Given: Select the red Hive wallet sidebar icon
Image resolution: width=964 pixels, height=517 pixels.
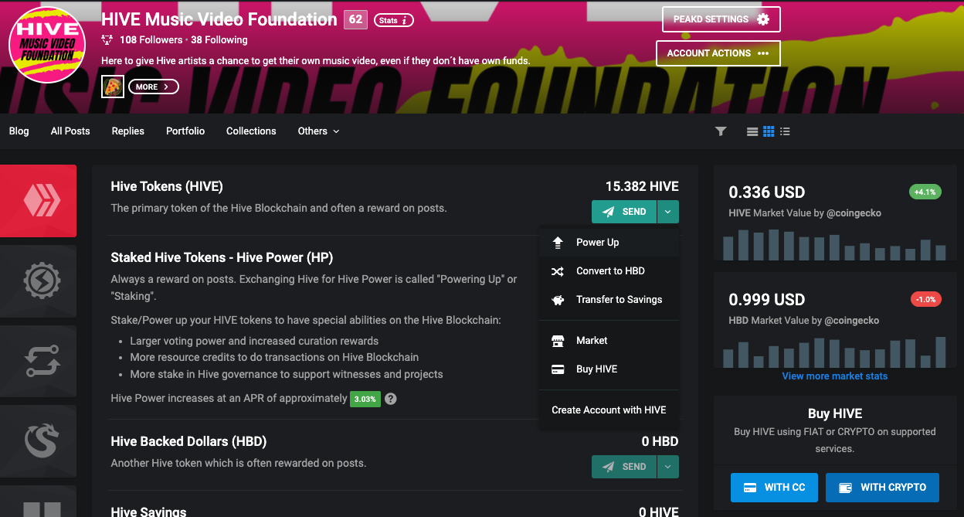Looking at the screenshot, I should coord(38,201).
